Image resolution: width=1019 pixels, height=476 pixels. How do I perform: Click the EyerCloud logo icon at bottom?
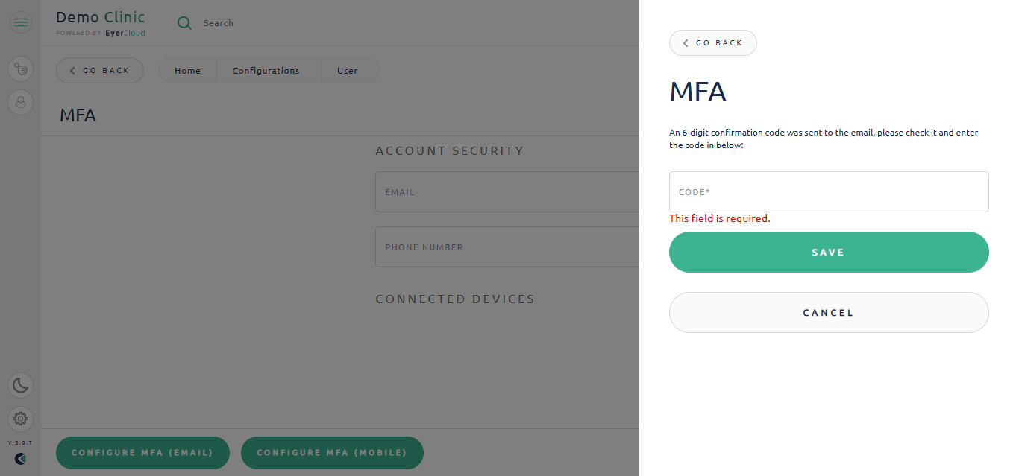(21, 459)
